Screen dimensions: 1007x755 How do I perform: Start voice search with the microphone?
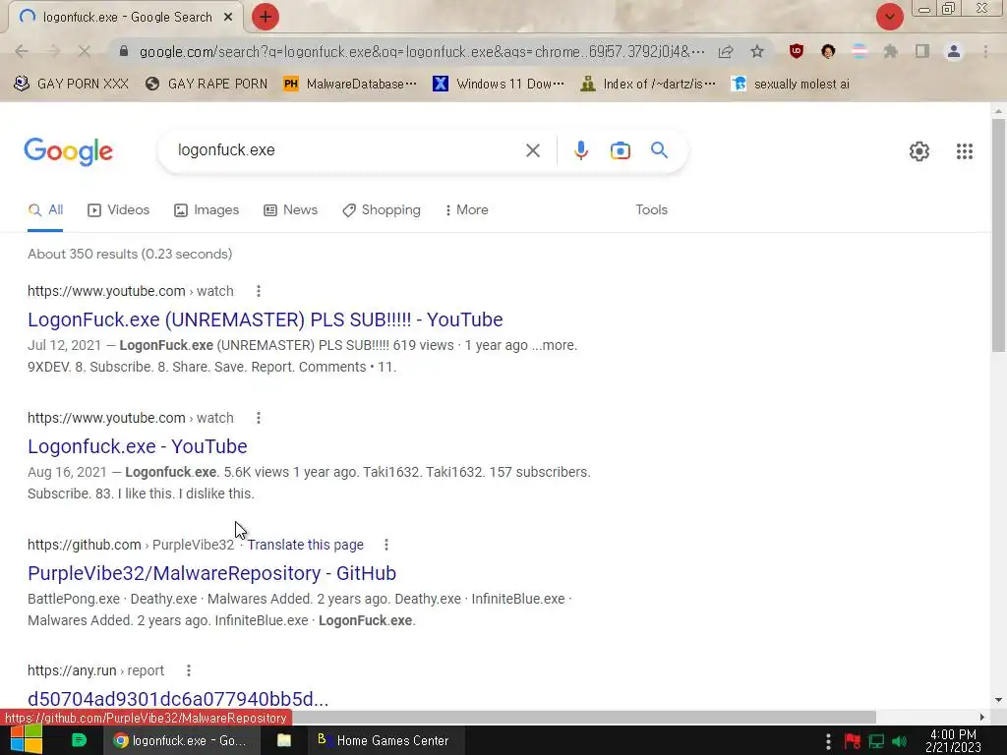(580, 150)
